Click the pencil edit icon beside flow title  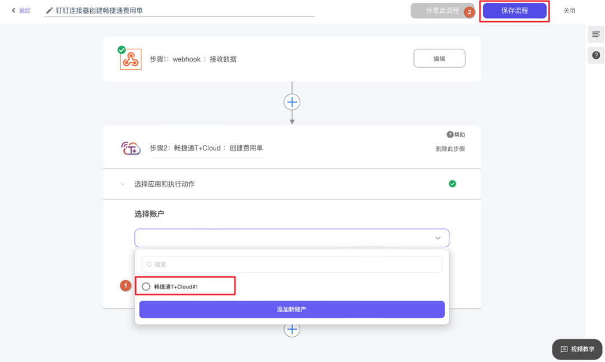tap(49, 11)
